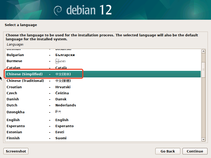Click the scrollbar down arrow

click(x=203, y=139)
